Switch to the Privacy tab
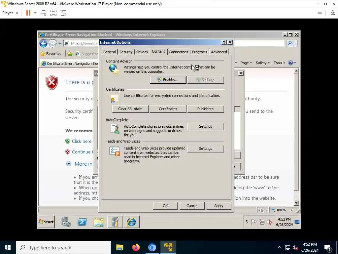The image size is (338, 254). 142,52
